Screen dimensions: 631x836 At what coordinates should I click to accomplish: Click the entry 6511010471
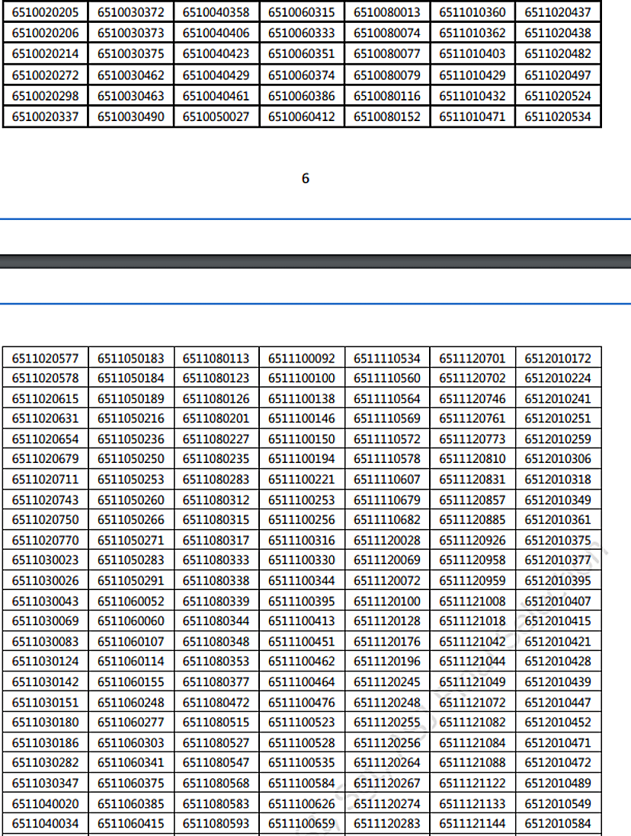(472, 116)
